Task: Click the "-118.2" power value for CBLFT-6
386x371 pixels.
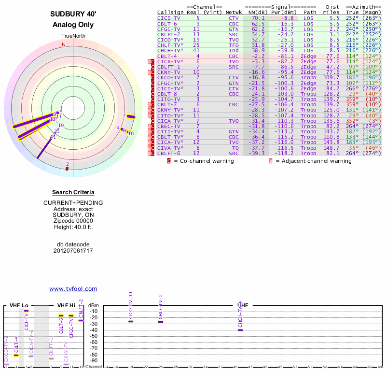Action: pos(284,153)
